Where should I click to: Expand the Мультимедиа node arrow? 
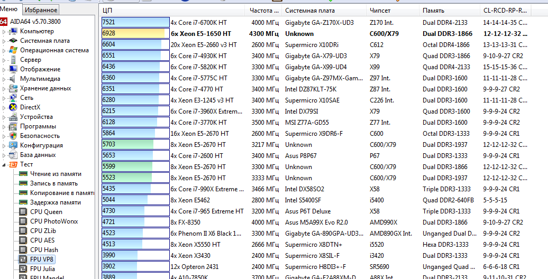4,79
